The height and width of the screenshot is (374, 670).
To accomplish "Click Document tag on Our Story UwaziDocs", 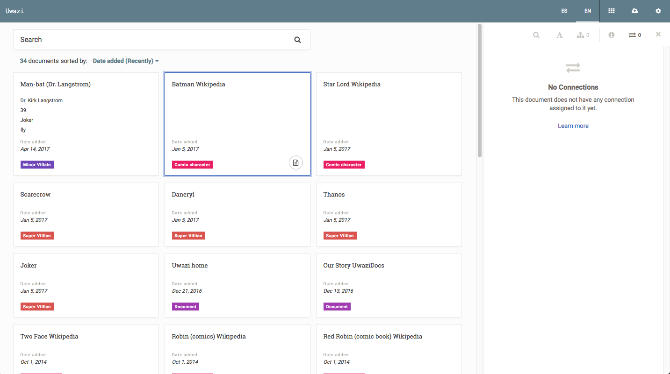I will pyautogui.click(x=337, y=307).
